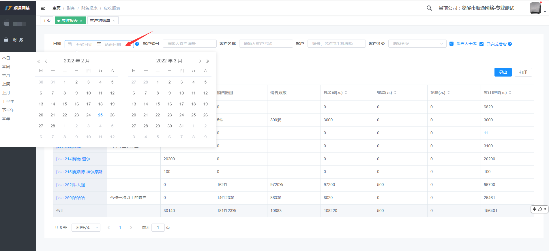Sort by 总金额(元) column

tap(346, 93)
